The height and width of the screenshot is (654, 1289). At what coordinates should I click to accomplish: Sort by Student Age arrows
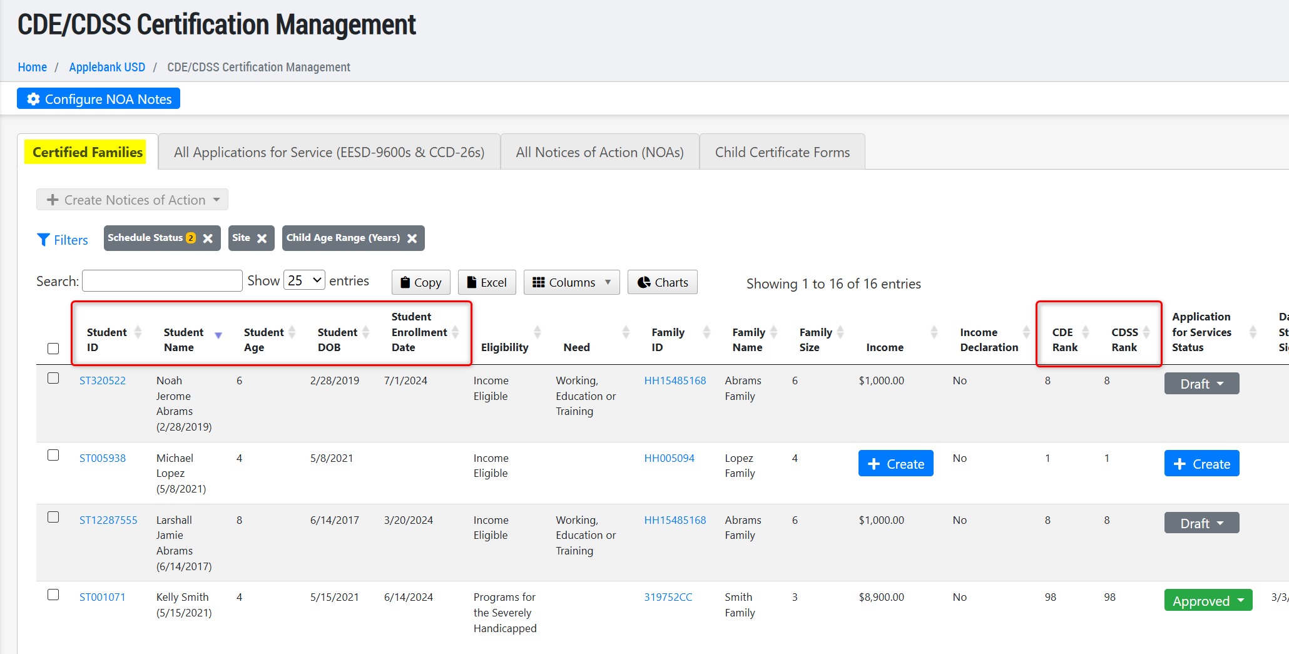click(292, 332)
